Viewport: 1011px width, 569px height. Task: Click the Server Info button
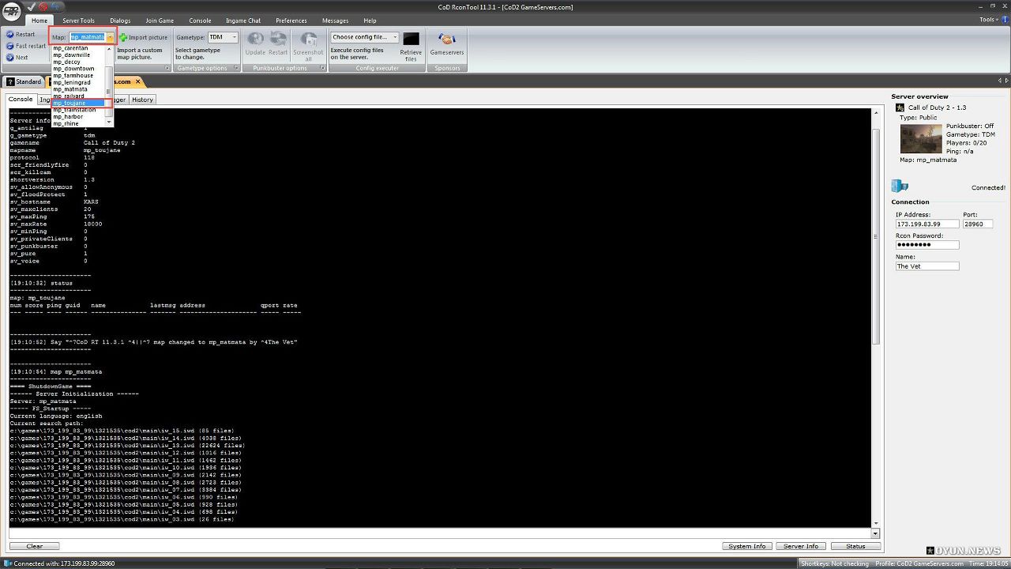tap(801, 546)
